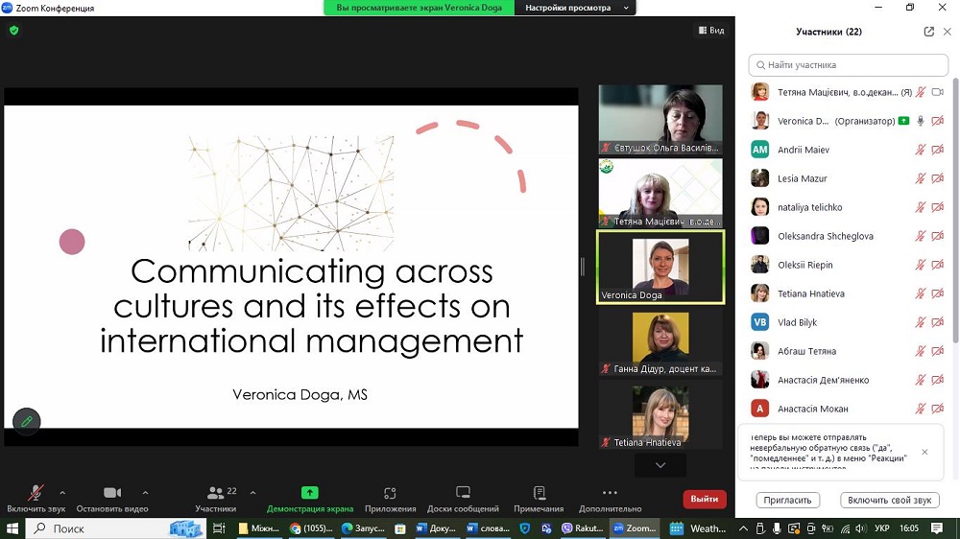This screenshot has height=539, width=960.
Task: Open the Apps (Приложения) icon
Action: coord(390,493)
